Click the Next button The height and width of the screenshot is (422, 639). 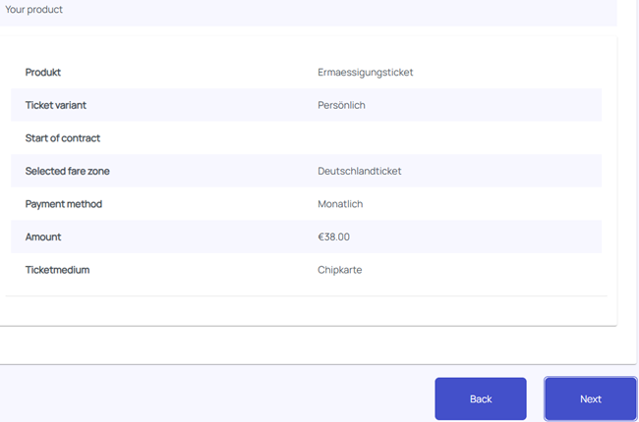590,399
